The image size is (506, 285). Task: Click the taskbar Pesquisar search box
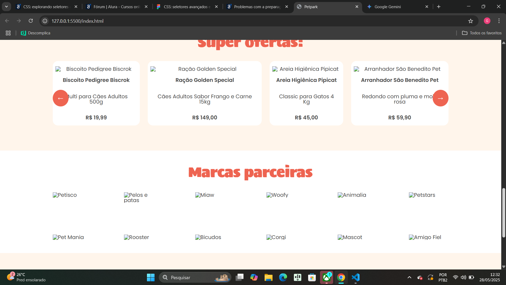point(195,277)
